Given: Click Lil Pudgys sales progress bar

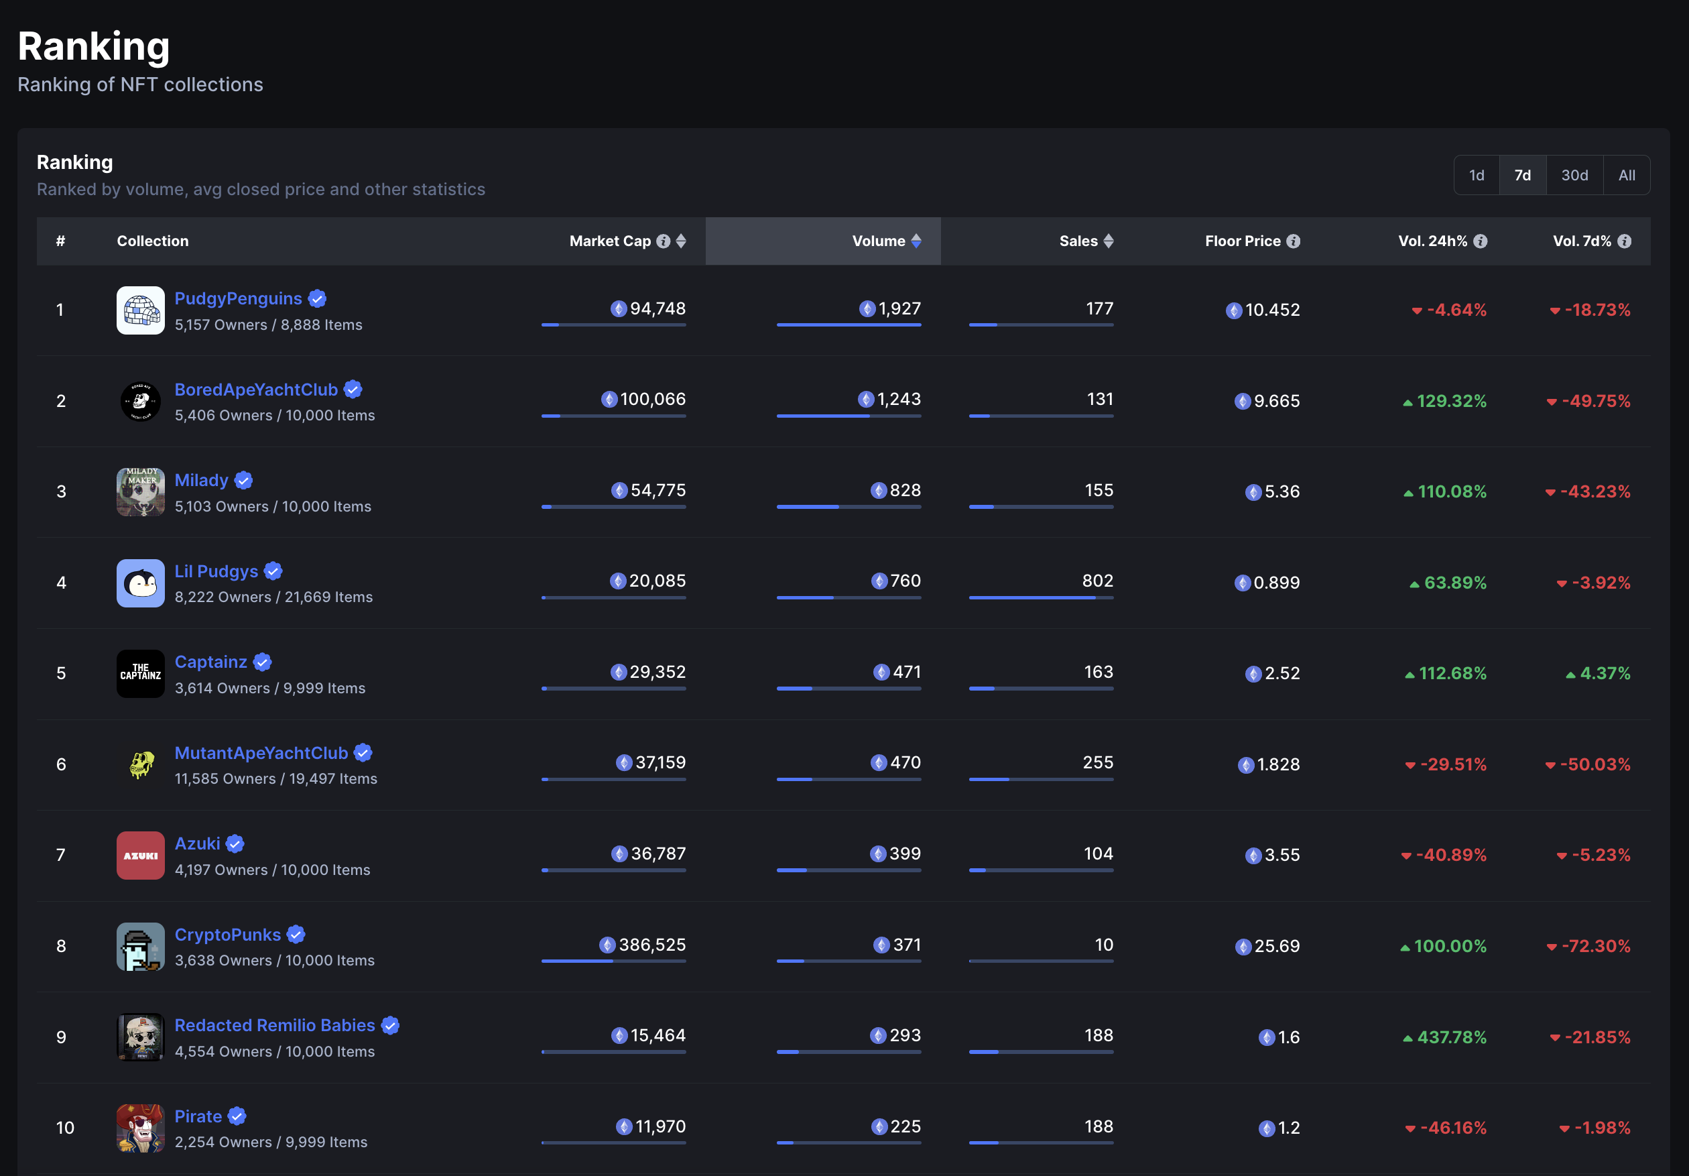Looking at the screenshot, I should (1041, 597).
